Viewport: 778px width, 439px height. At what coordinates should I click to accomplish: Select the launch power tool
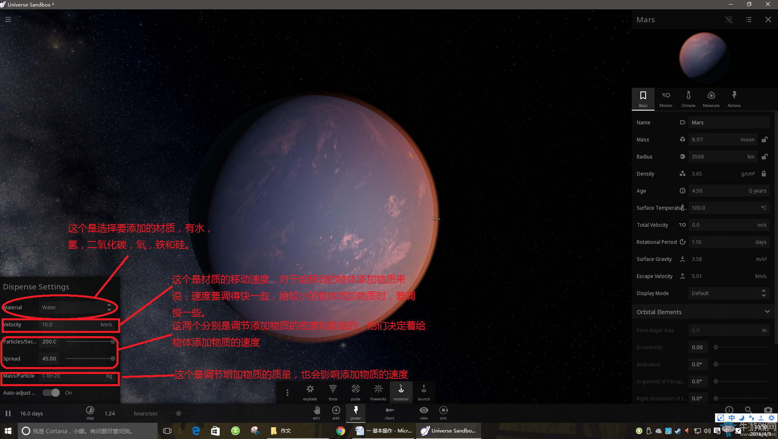pos(424,392)
